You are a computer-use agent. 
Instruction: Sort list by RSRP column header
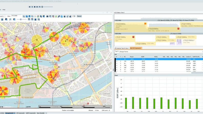143,57
